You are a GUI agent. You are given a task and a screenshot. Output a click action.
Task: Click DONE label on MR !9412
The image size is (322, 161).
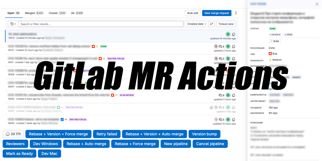click(104, 47)
